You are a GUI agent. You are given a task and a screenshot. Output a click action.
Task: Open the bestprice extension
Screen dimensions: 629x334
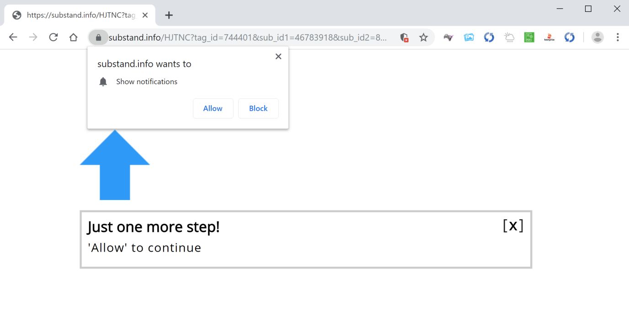click(x=549, y=38)
